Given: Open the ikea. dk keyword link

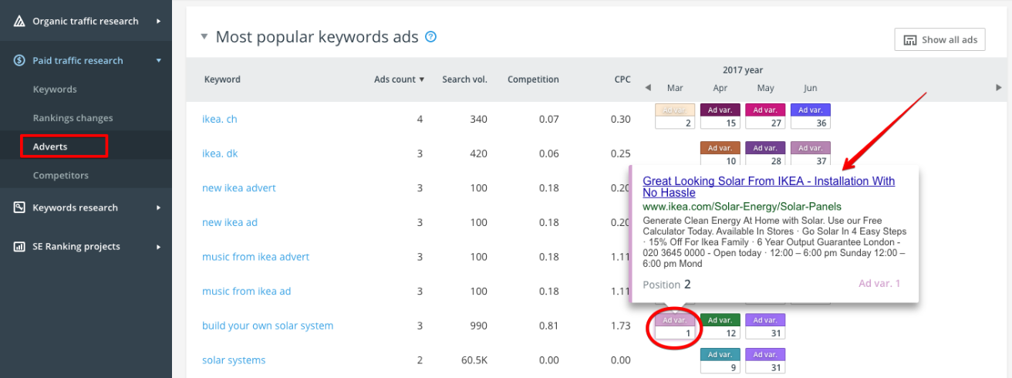Looking at the screenshot, I should pyautogui.click(x=220, y=154).
